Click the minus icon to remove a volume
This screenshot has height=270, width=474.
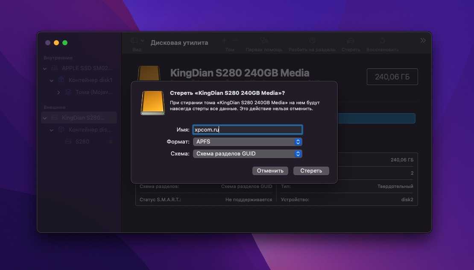click(x=235, y=41)
